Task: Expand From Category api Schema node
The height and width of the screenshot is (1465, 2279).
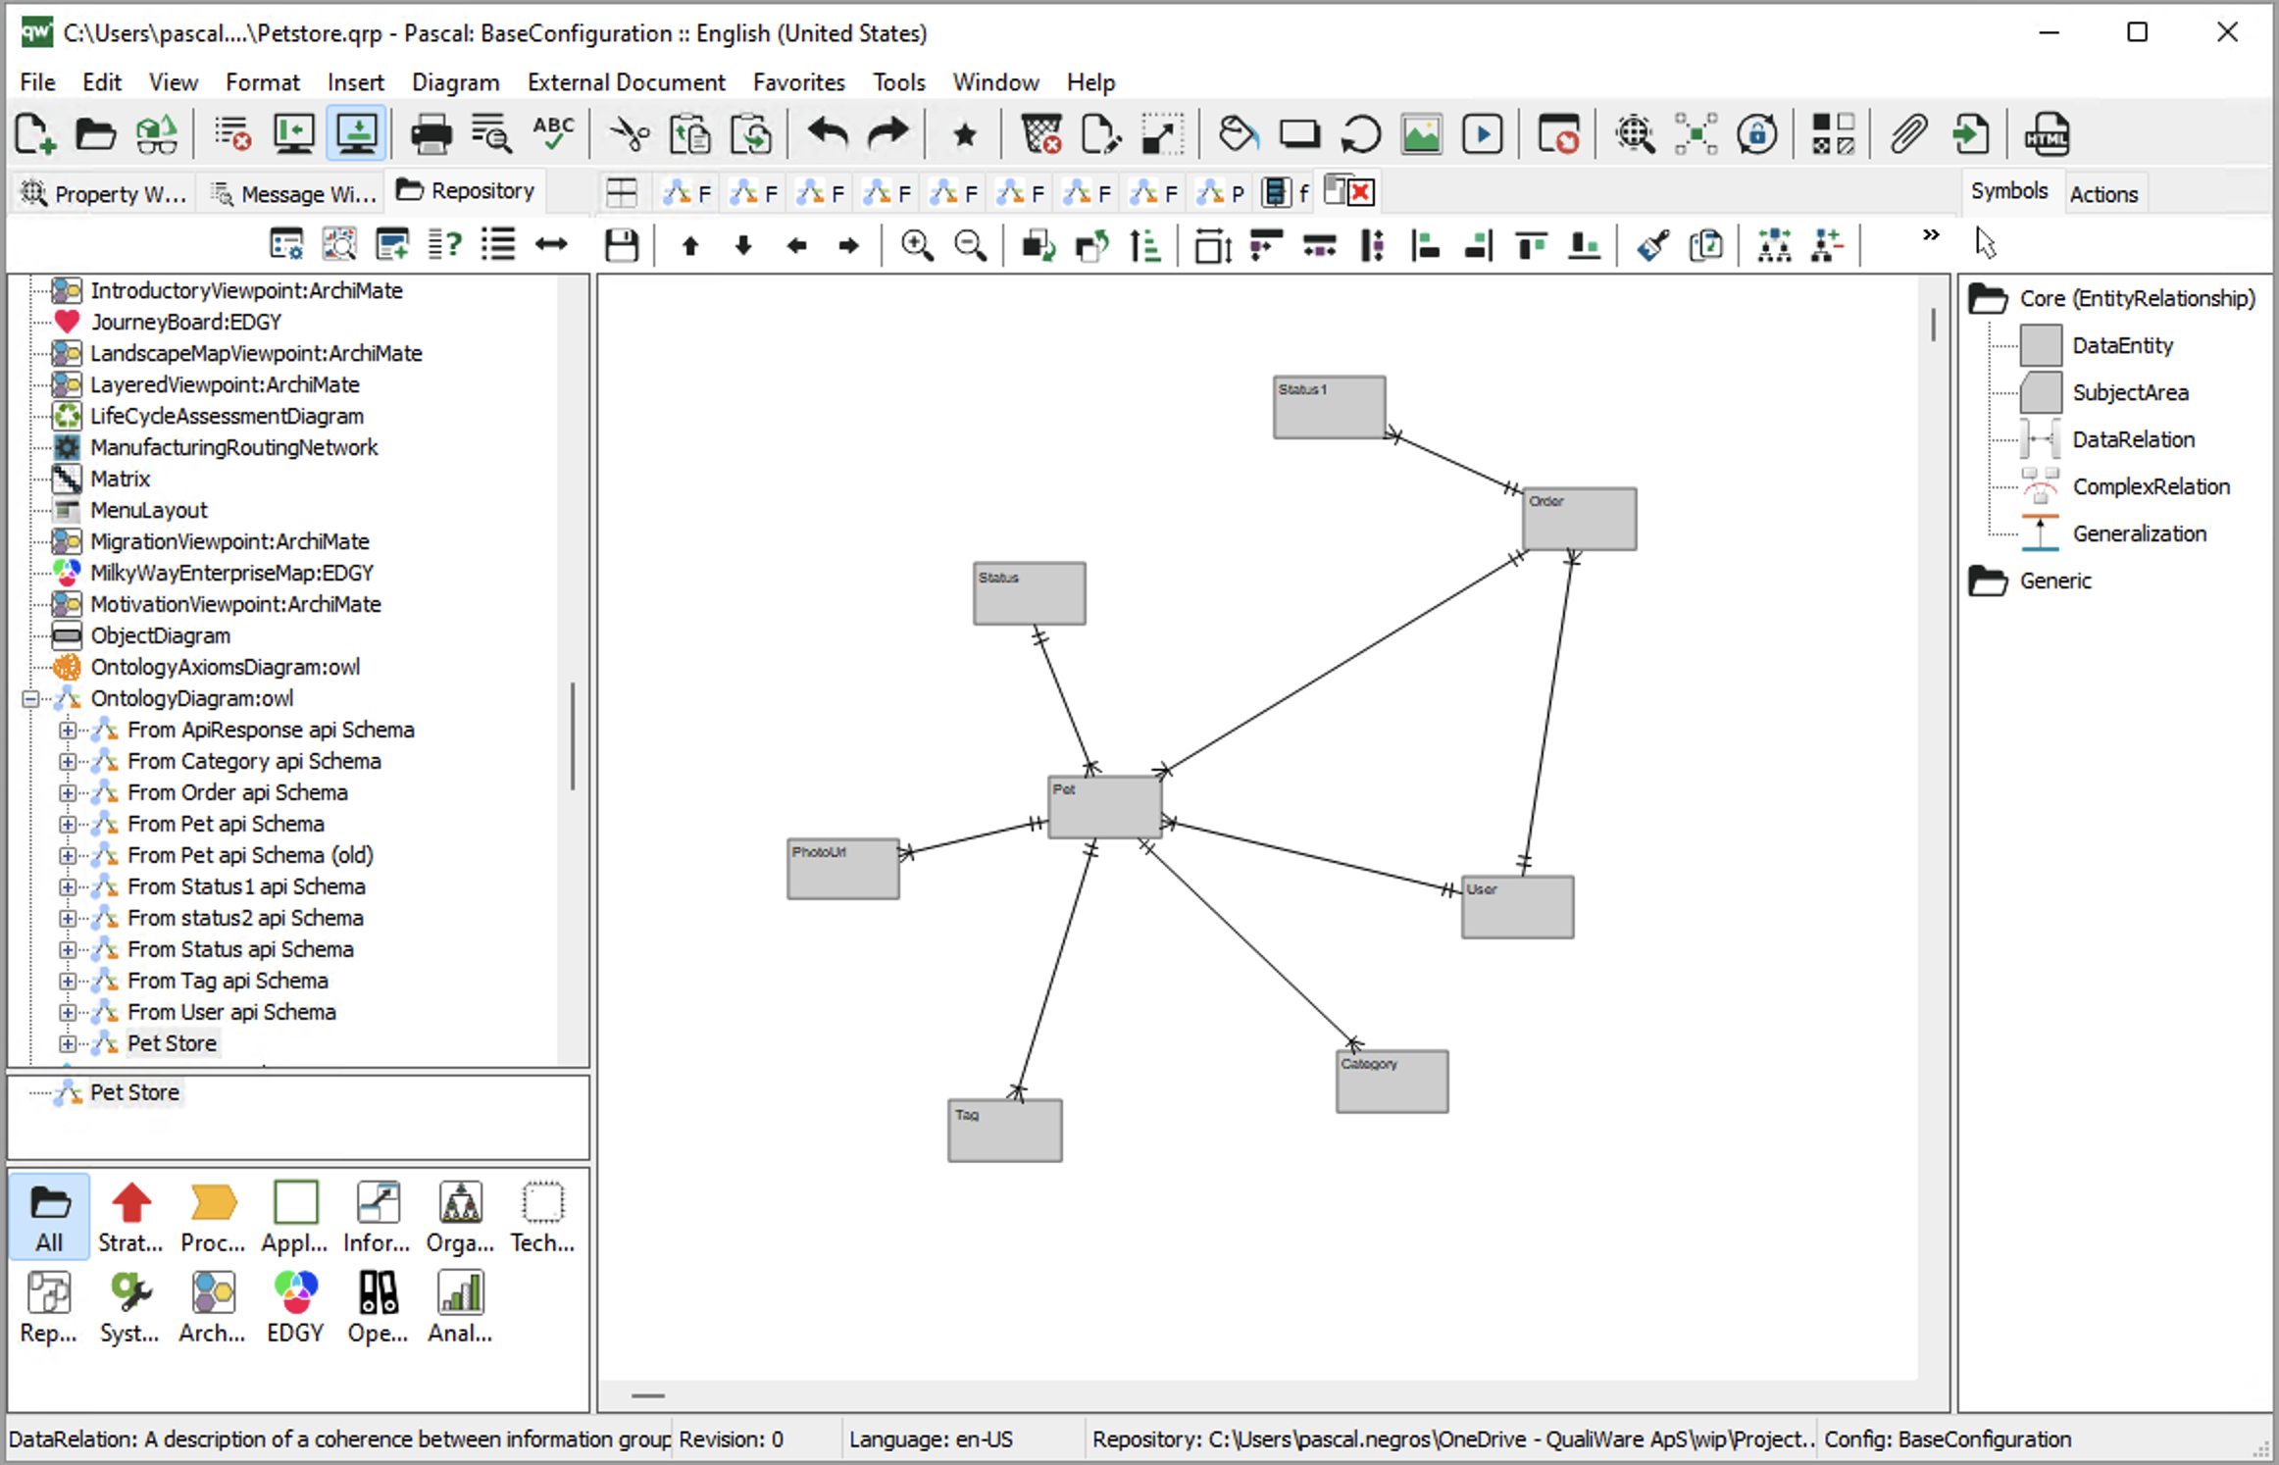Action: [67, 761]
